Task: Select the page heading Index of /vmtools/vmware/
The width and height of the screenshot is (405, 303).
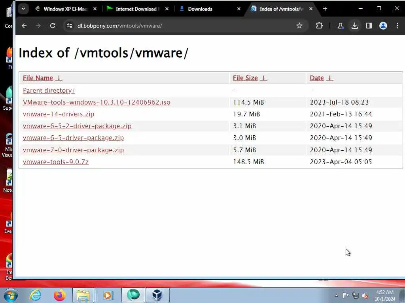Action: pyautogui.click(x=104, y=53)
